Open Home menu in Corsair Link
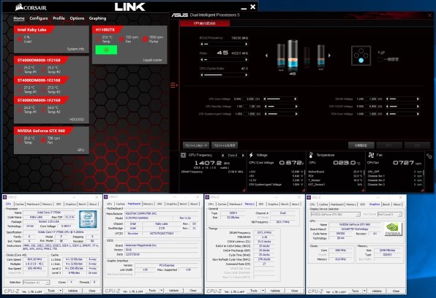Viewport: 436px width, 298px height. click(19, 18)
